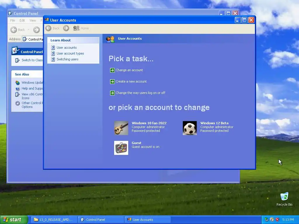Screen dimensions: 299x224
Task: Click Change the way users log on or off
Action: point(140,93)
